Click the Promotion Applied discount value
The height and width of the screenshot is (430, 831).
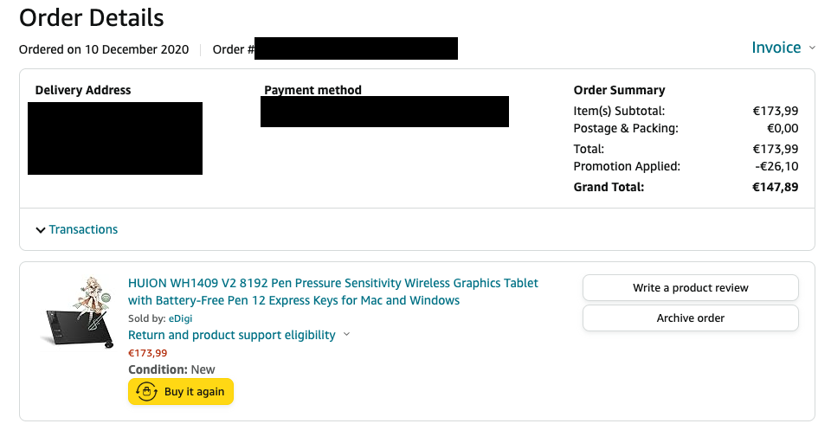coord(776,166)
